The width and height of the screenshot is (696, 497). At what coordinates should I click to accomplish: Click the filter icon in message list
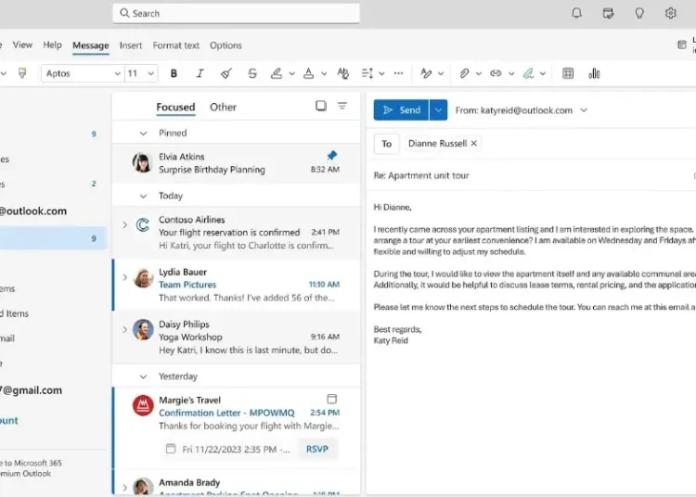click(342, 106)
